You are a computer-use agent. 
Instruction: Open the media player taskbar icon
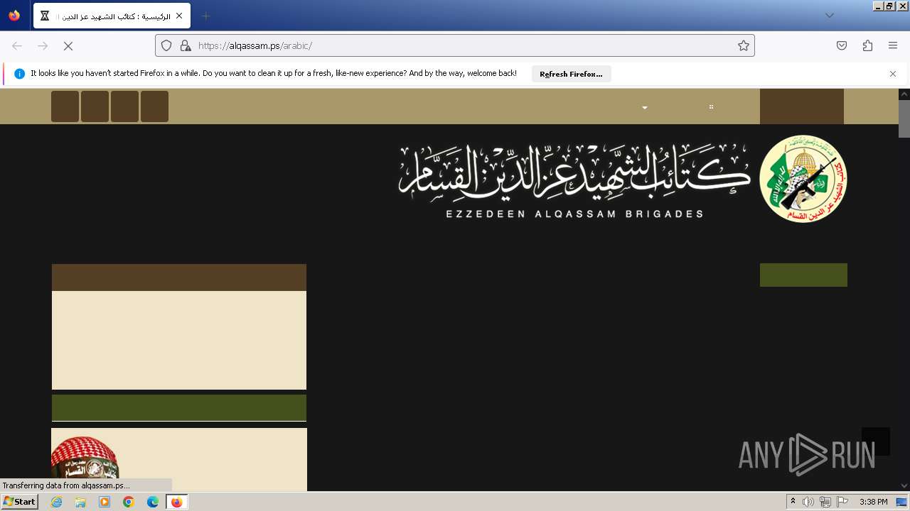tap(105, 502)
